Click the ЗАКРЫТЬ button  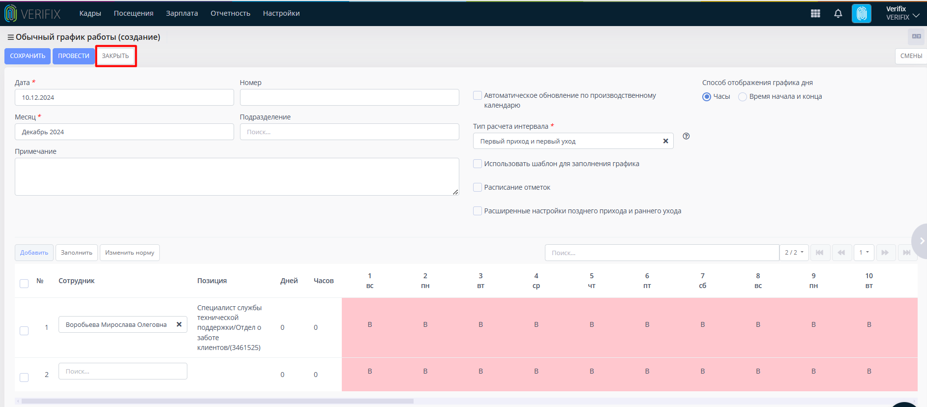(x=116, y=56)
